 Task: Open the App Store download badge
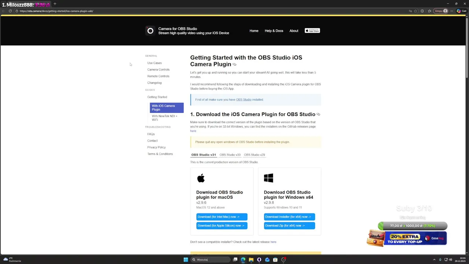point(312,31)
